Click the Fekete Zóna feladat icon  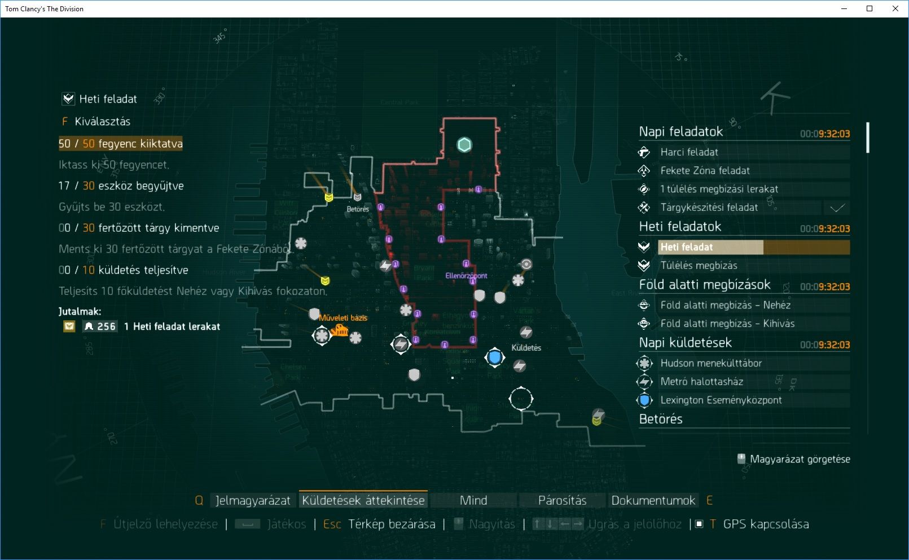pyautogui.click(x=644, y=170)
